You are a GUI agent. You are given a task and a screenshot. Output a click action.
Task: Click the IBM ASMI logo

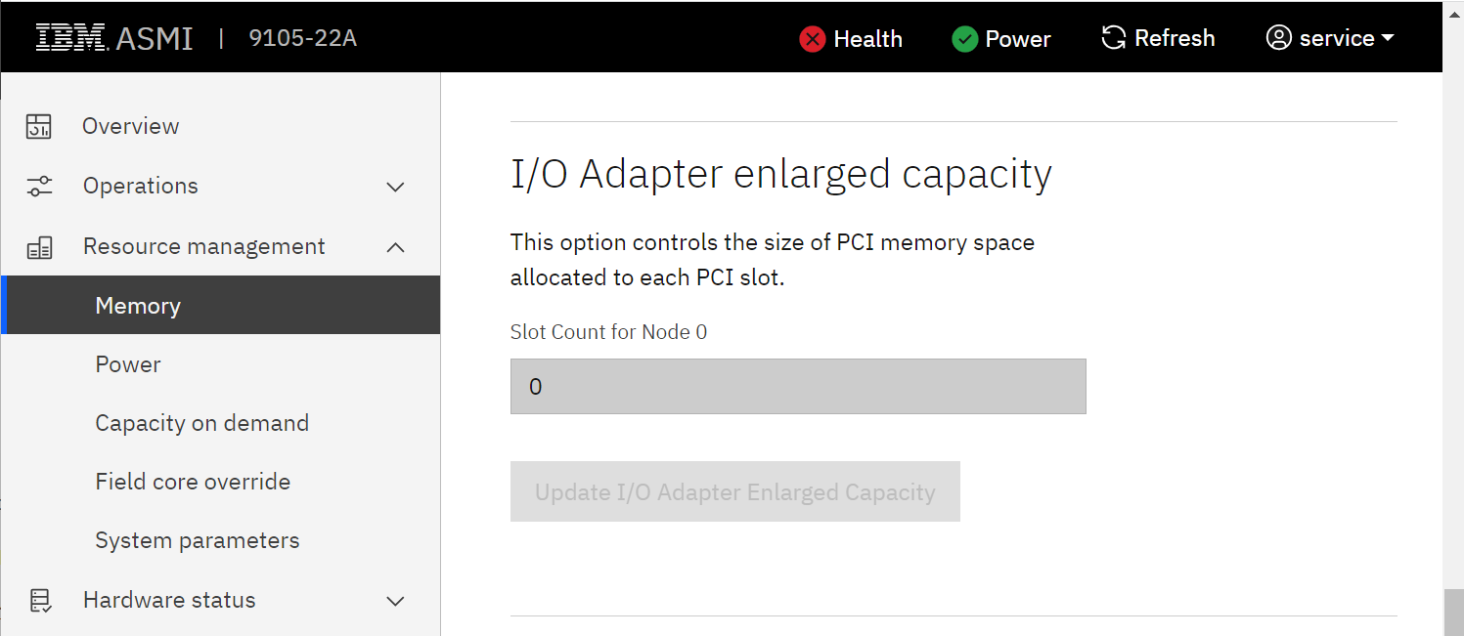pyautogui.click(x=113, y=37)
